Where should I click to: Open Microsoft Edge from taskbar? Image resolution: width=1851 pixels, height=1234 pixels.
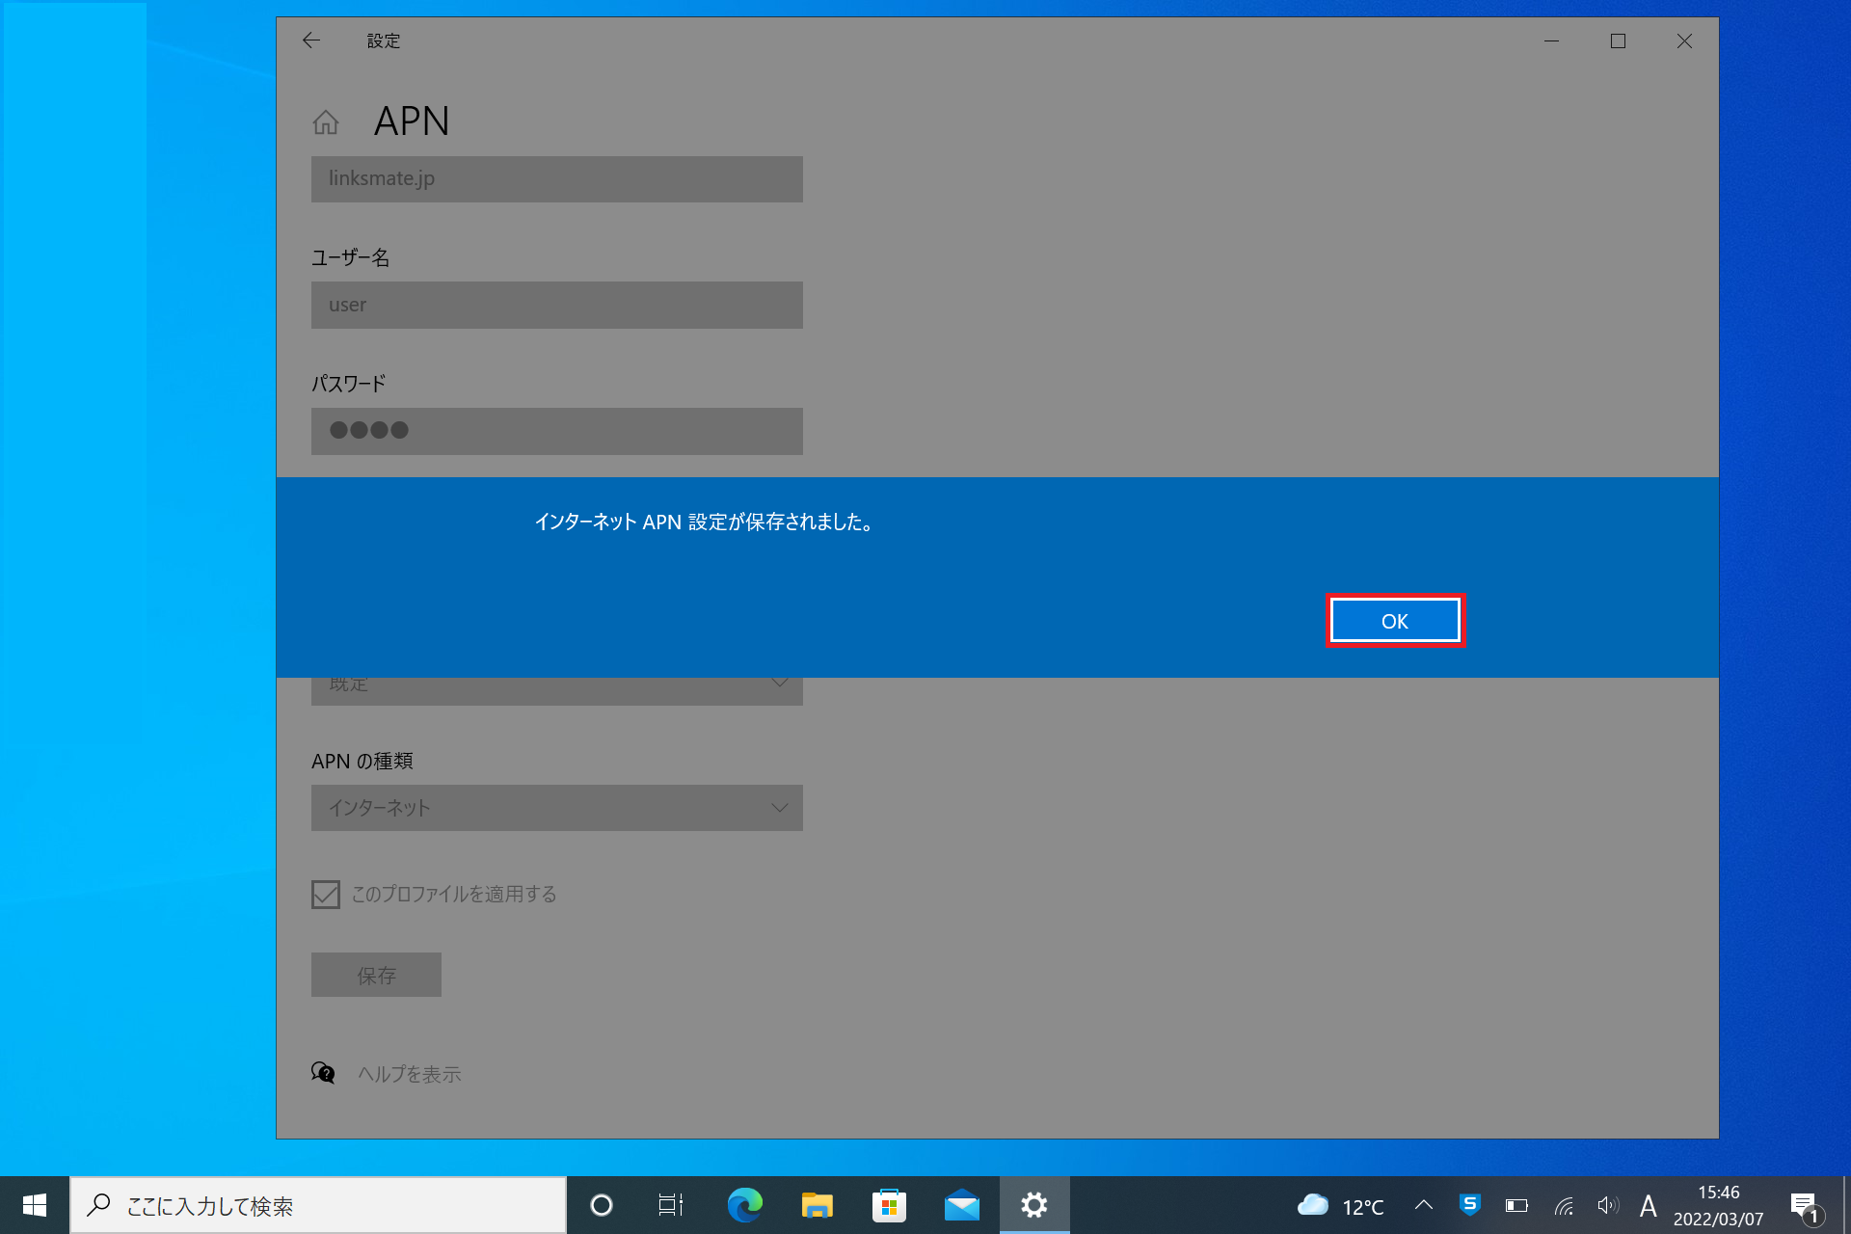(x=744, y=1205)
